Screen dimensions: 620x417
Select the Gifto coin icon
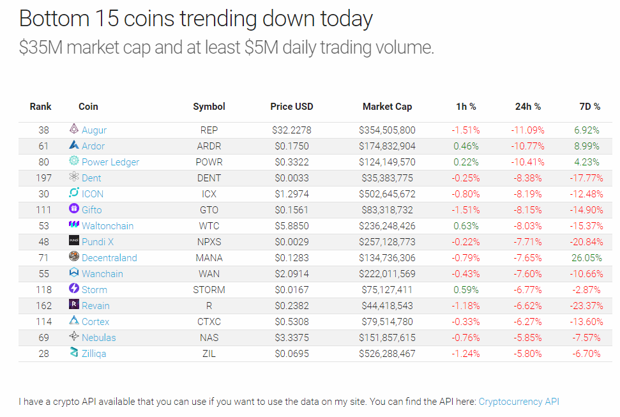click(73, 209)
